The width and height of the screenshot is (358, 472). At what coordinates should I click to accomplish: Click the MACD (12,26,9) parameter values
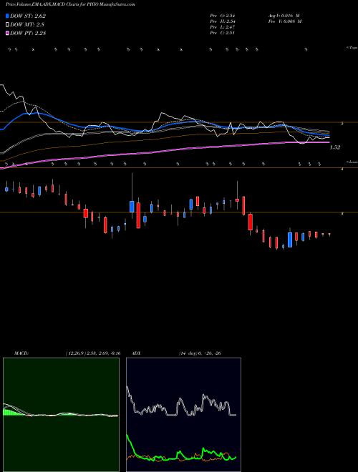pos(92,353)
